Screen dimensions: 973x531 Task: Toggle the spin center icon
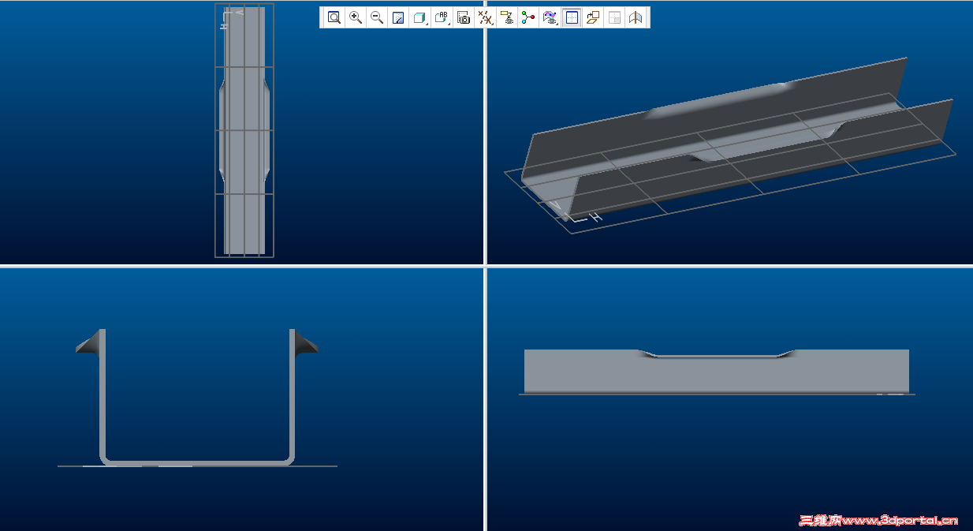528,17
